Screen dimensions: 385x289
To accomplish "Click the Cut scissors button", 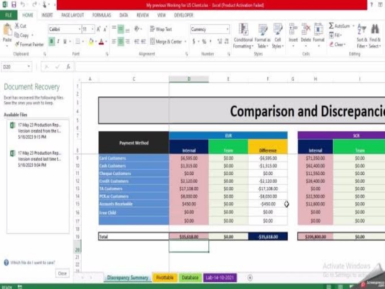I will click(x=20, y=26).
